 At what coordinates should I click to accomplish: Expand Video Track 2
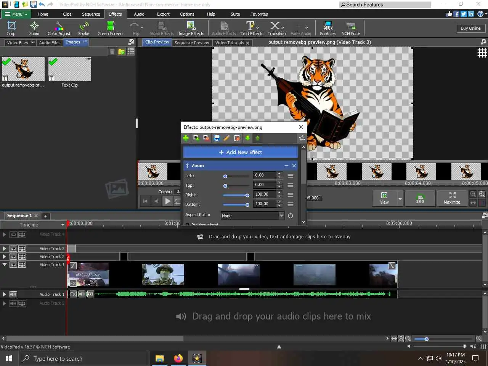click(5, 257)
